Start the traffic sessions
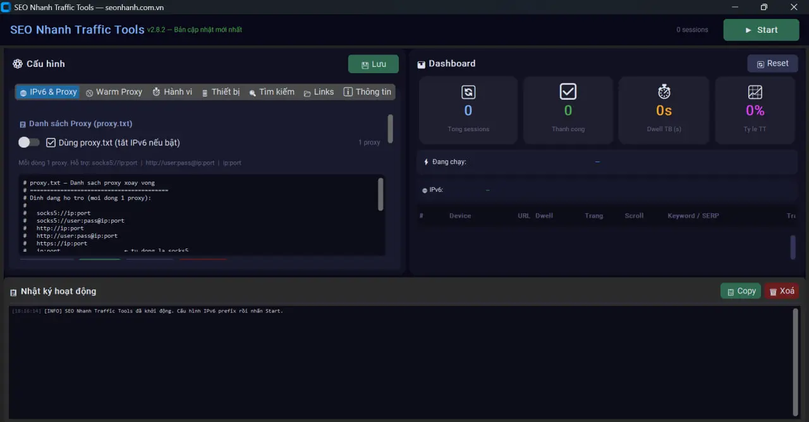 point(761,30)
